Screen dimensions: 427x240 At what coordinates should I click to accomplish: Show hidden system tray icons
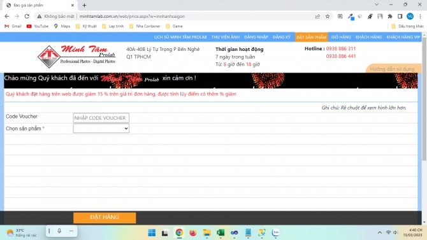[x=380, y=232]
